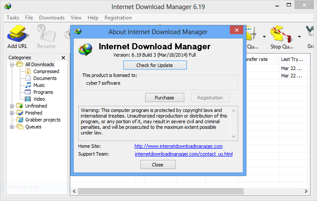Click the IDM icon in main title bar
Image resolution: width=317 pixels, height=201 pixels.
click(x=8, y=6)
